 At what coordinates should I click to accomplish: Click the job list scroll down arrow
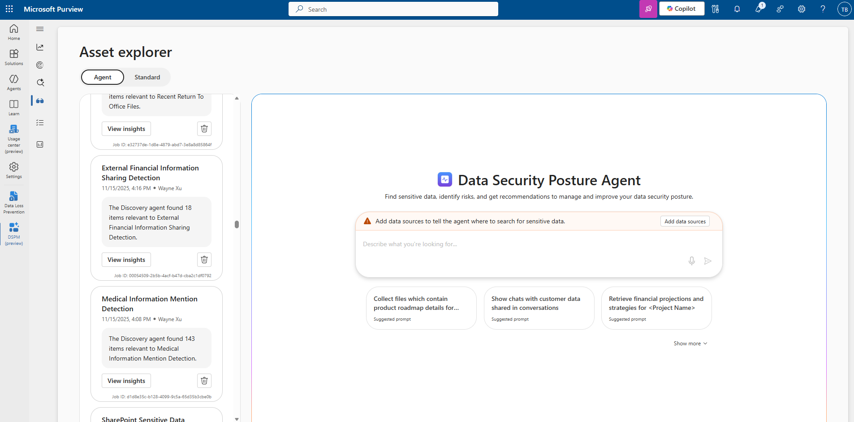pyautogui.click(x=237, y=419)
